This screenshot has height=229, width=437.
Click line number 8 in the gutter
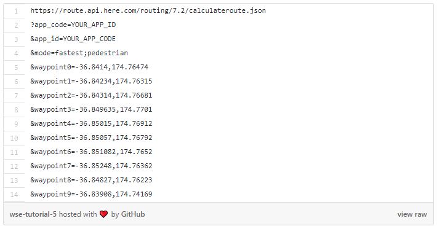16,110
